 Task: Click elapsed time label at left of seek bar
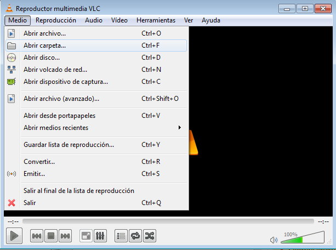tap(13, 221)
